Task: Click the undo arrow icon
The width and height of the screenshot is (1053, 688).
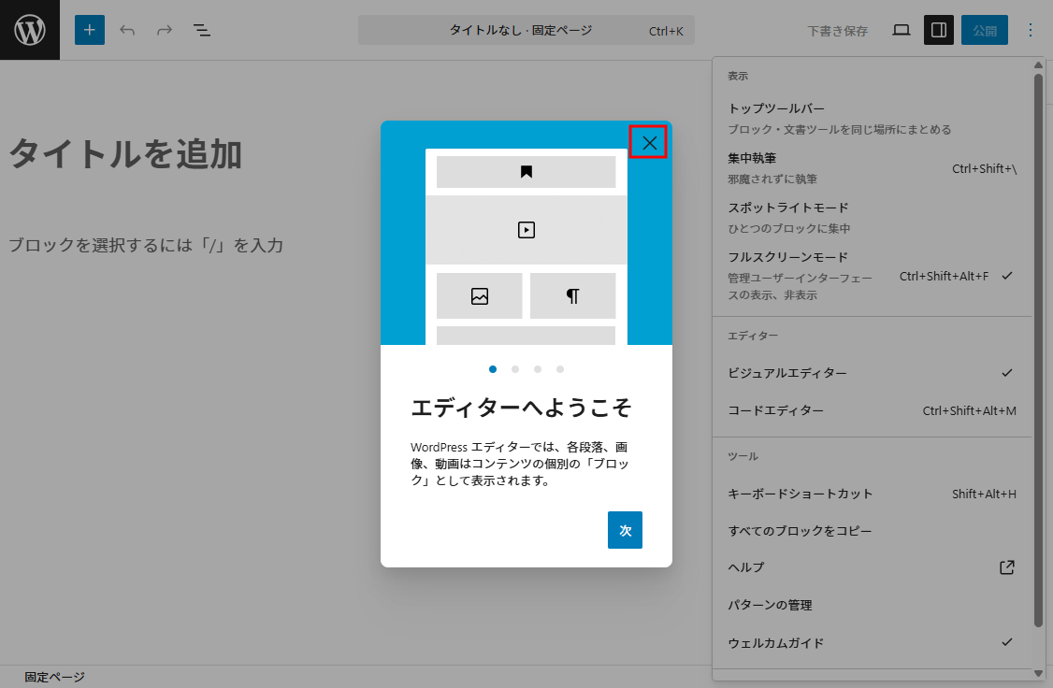Action: (127, 30)
